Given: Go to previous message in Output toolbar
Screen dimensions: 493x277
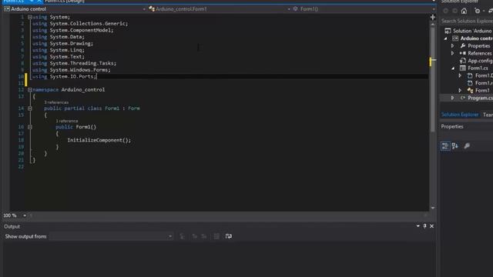Looking at the screenshot, I should (x=194, y=236).
